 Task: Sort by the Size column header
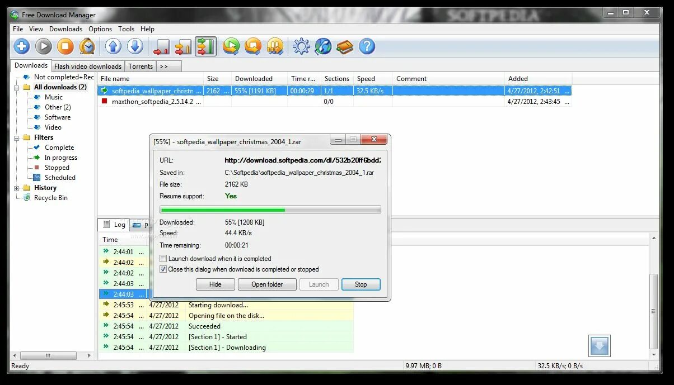point(217,79)
